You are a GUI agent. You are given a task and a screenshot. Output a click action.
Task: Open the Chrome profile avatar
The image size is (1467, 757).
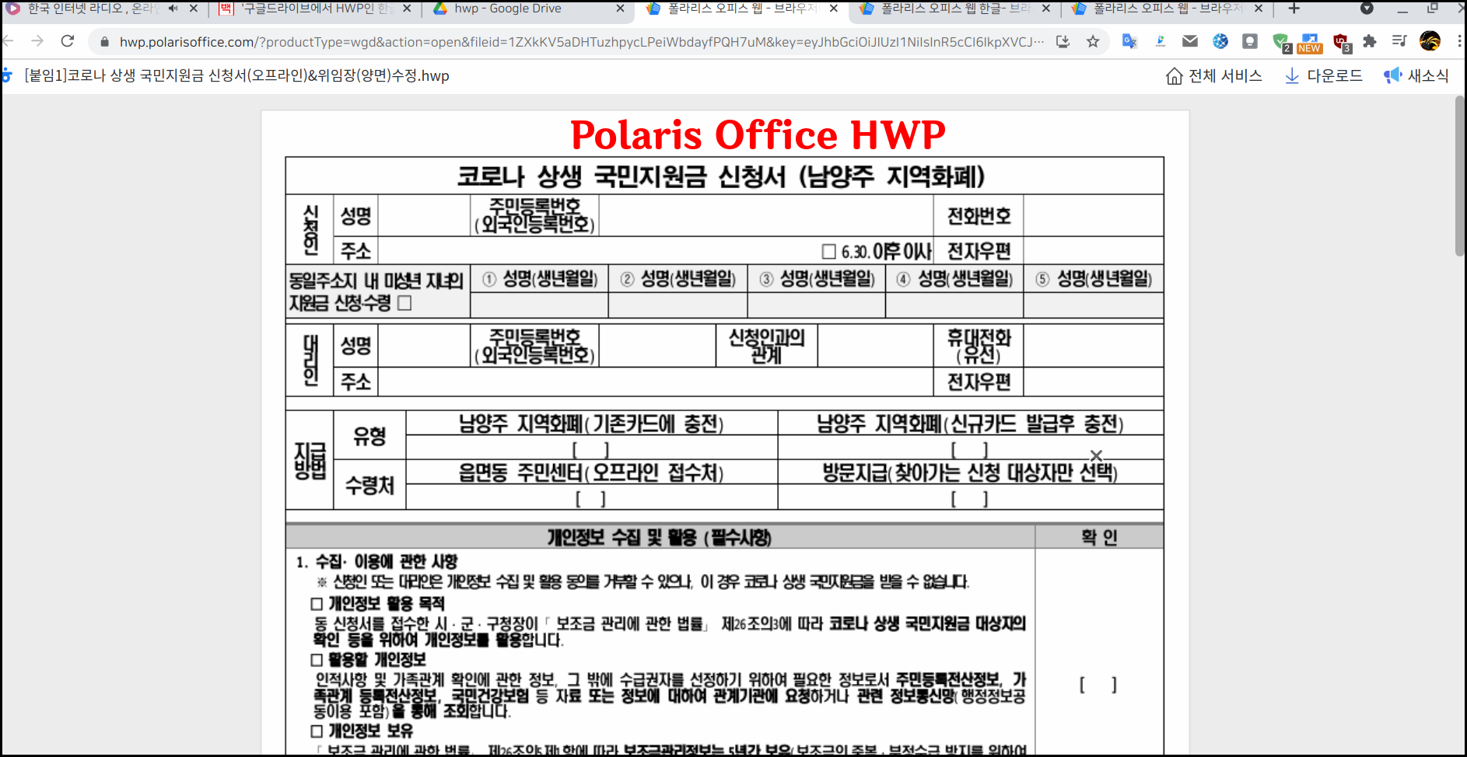[1430, 42]
